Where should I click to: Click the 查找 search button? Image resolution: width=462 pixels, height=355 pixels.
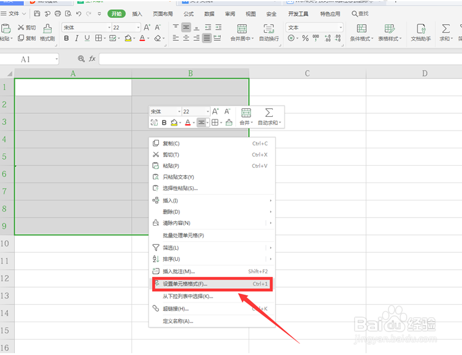[360, 14]
